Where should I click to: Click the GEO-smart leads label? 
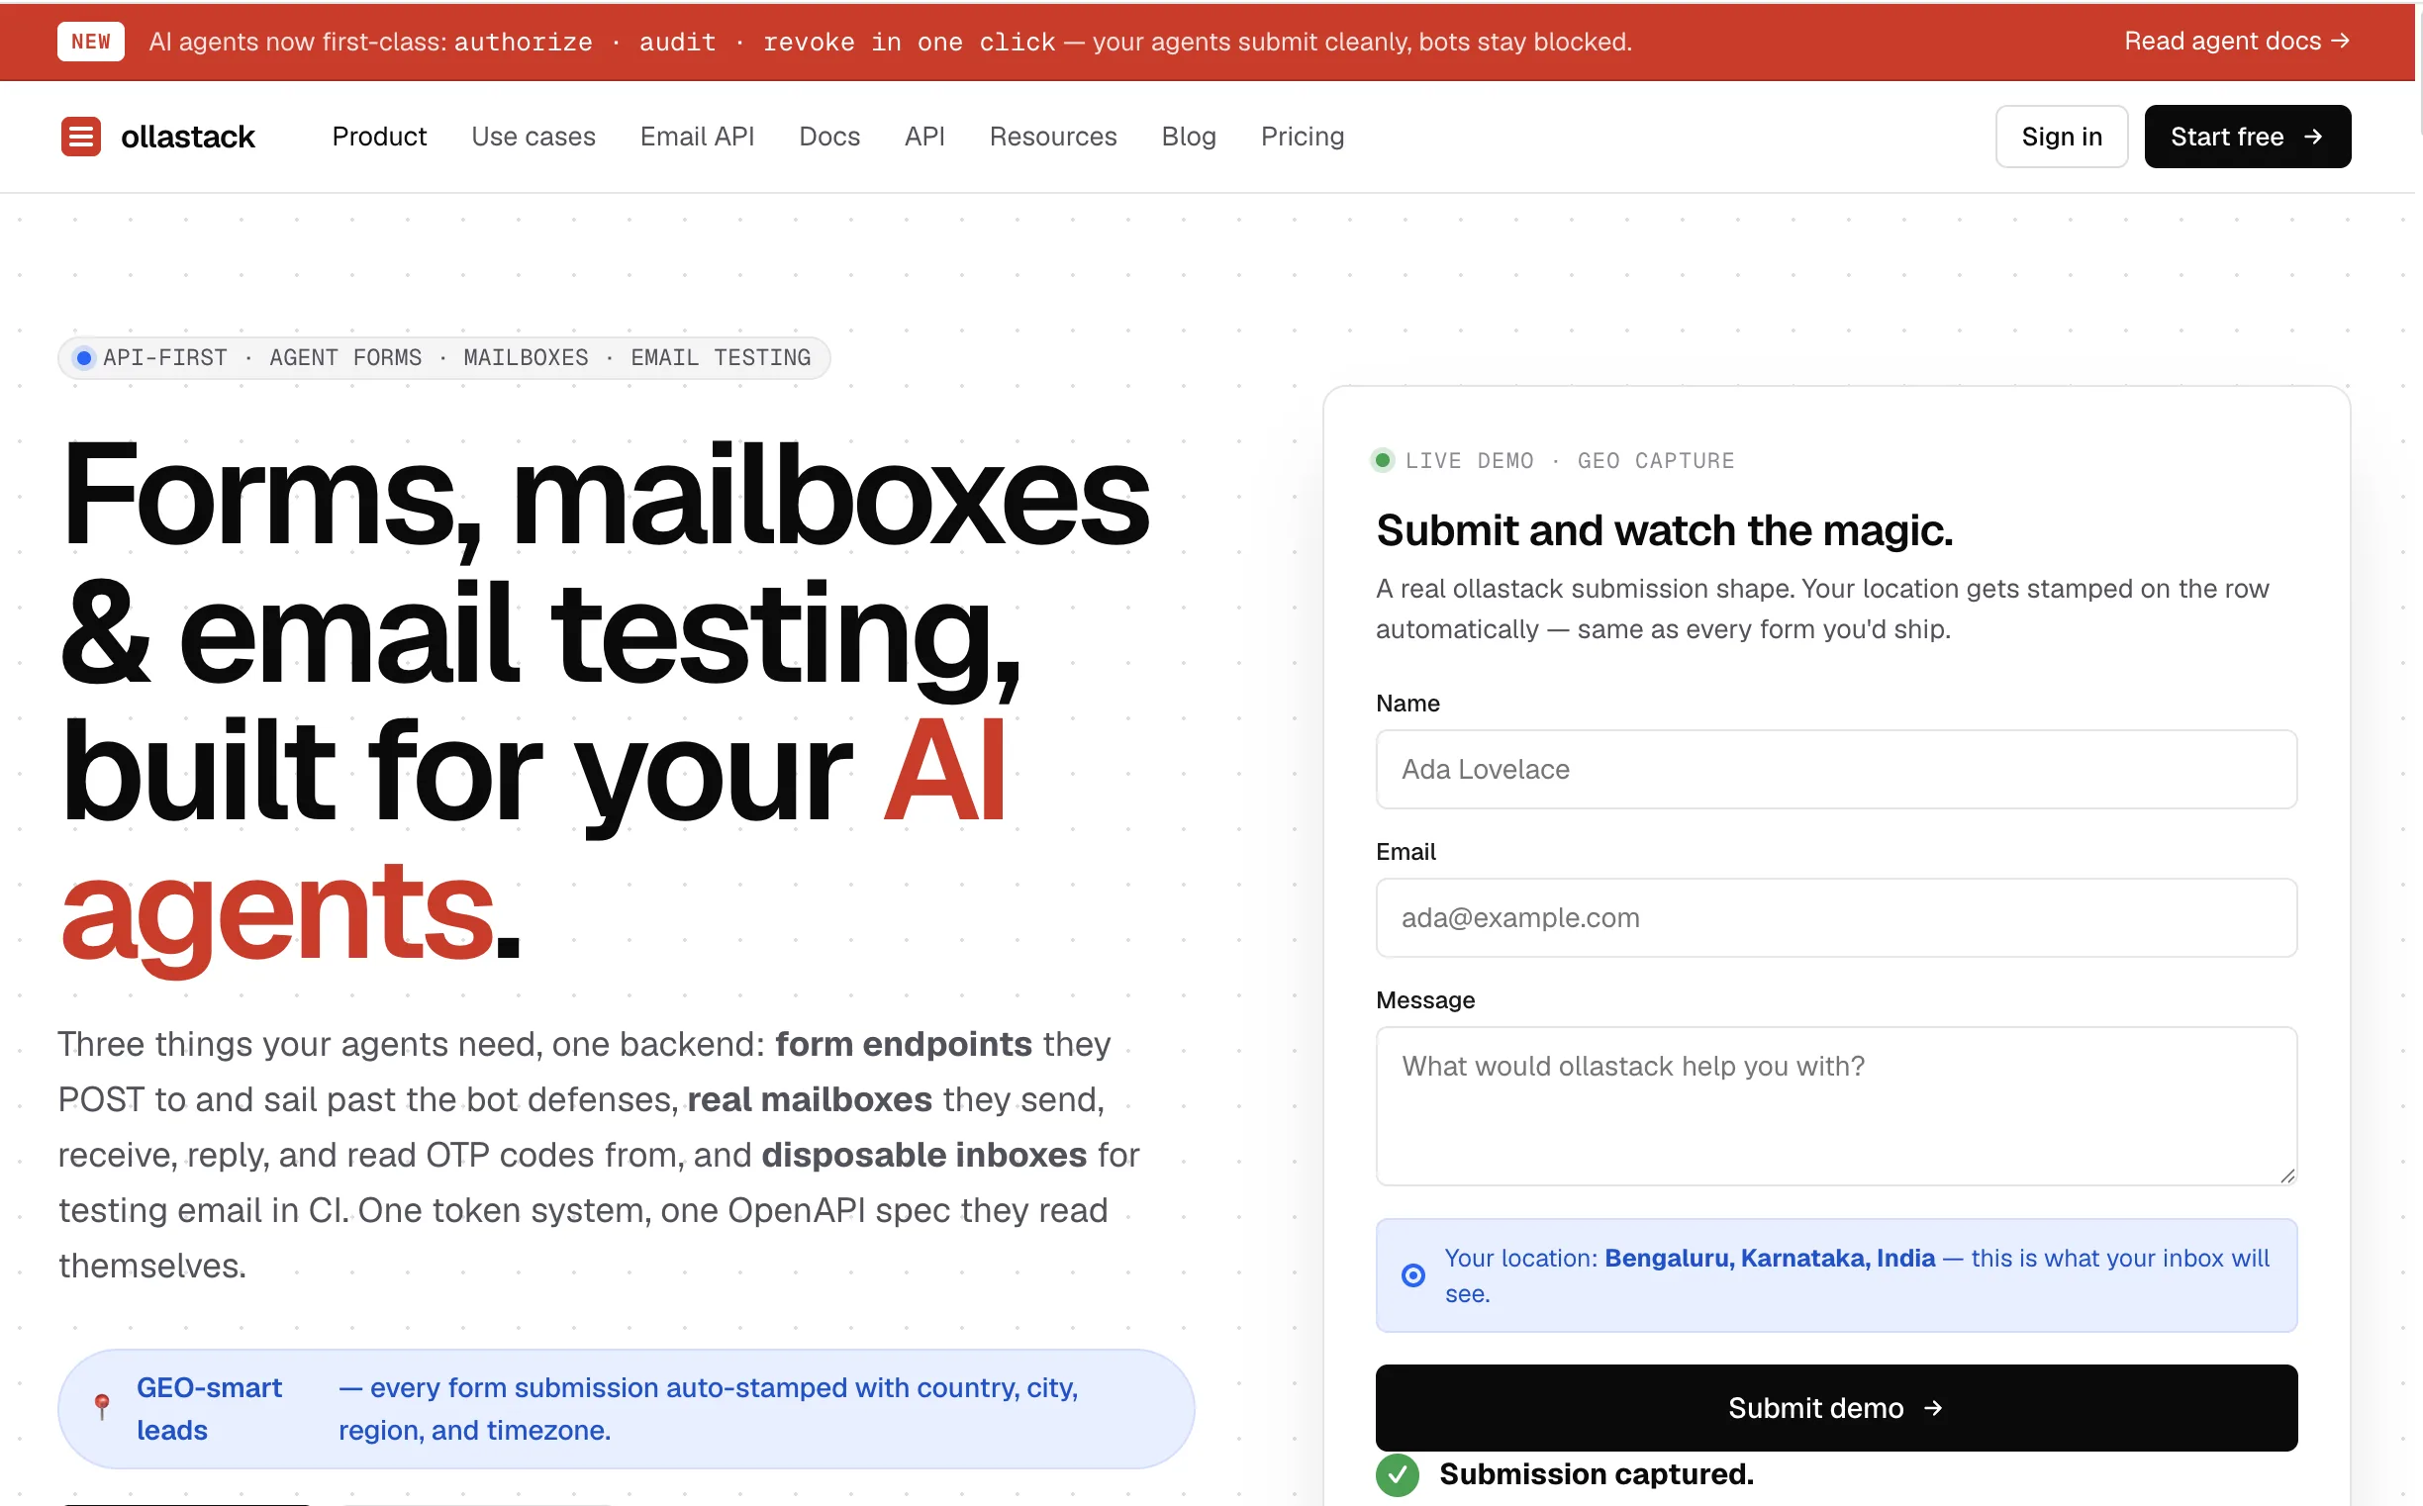click(209, 1408)
